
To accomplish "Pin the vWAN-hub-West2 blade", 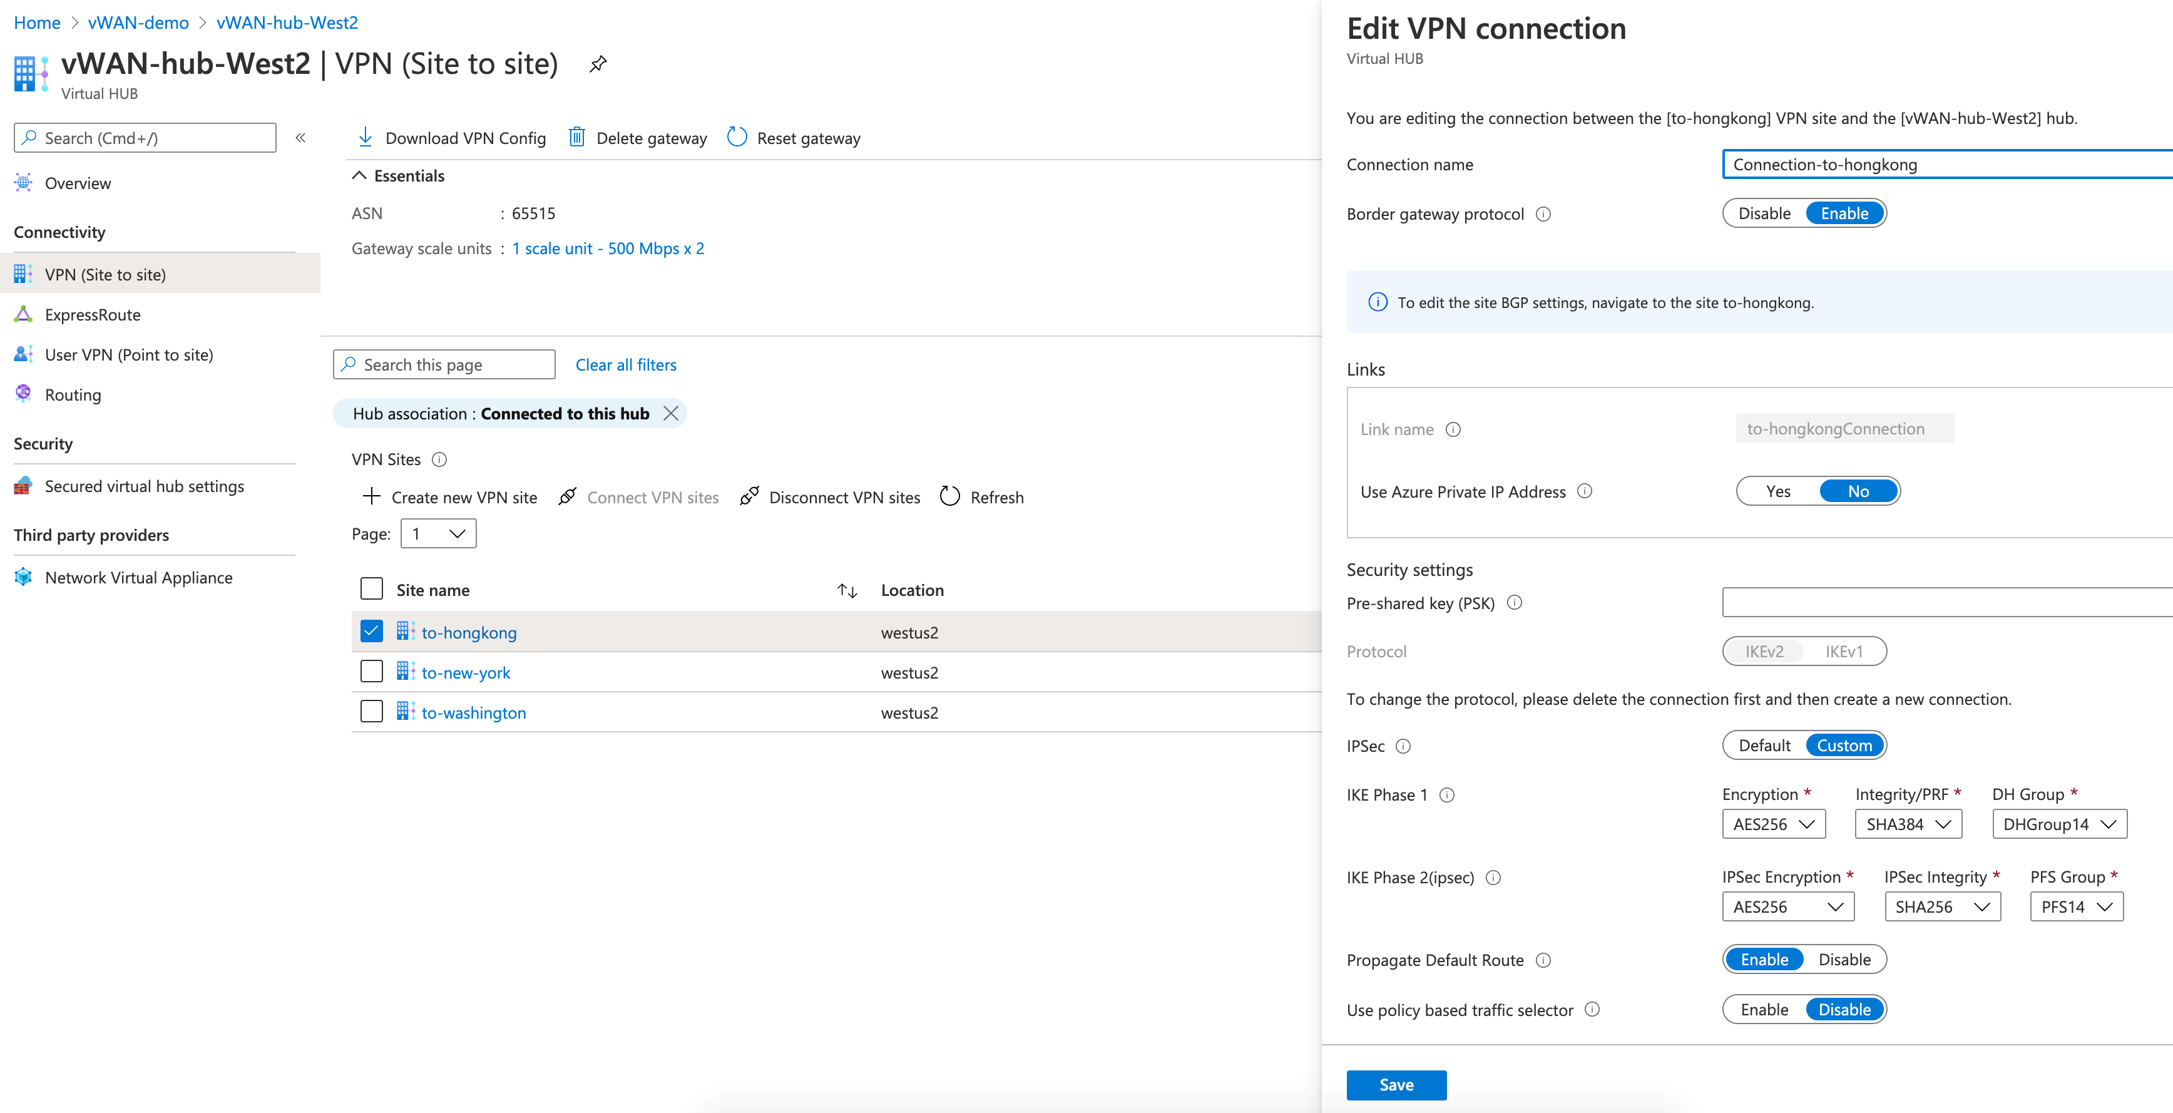I will pyautogui.click(x=598, y=64).
